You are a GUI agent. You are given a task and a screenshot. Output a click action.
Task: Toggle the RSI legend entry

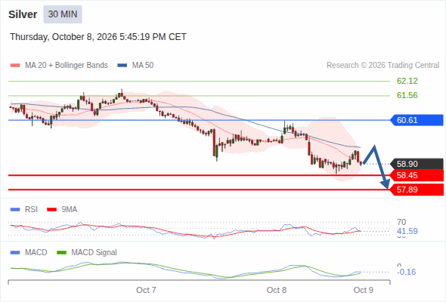pyautogui.click(x=24, y=209)
